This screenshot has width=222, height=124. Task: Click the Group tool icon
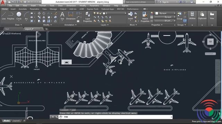coord(179,16)
